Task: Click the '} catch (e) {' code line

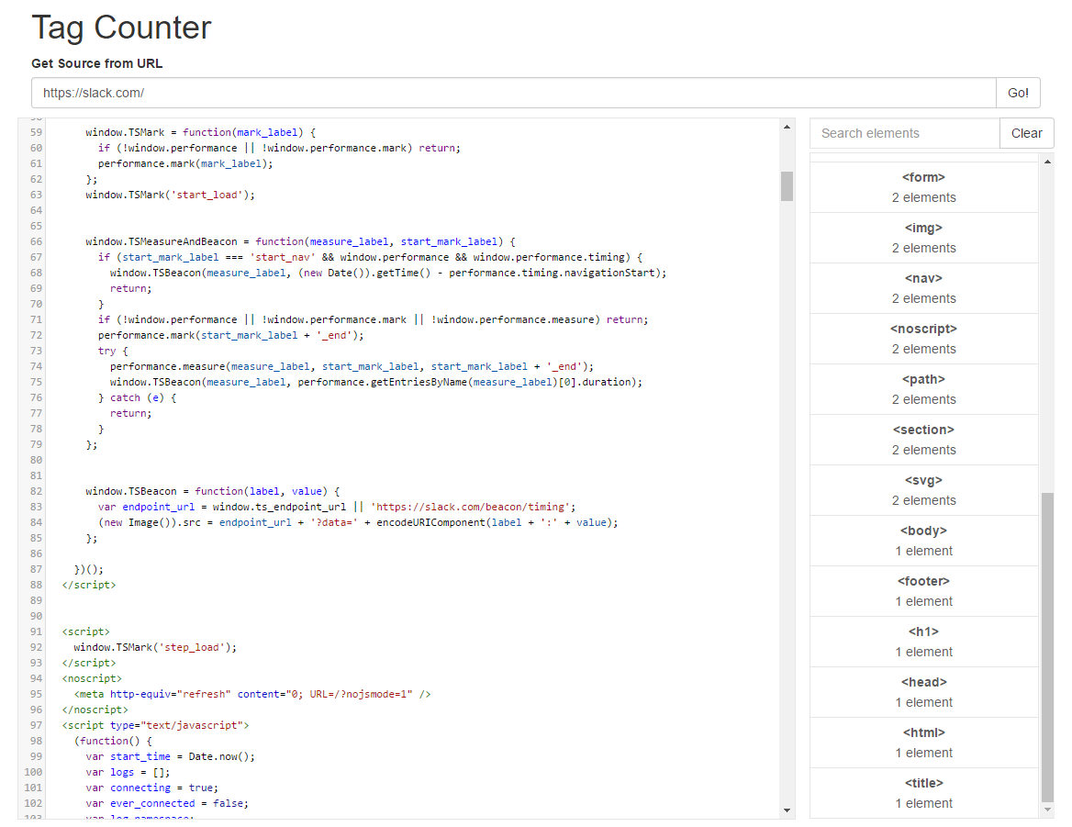Action: tap(138, 397)
